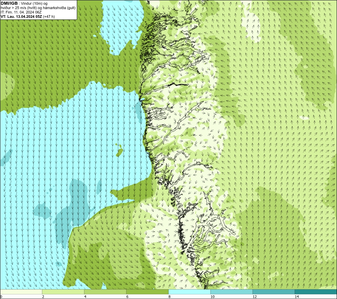Click the "4" scale label
337x299 pixels.
pyautogui.click(x=85, y=297)
